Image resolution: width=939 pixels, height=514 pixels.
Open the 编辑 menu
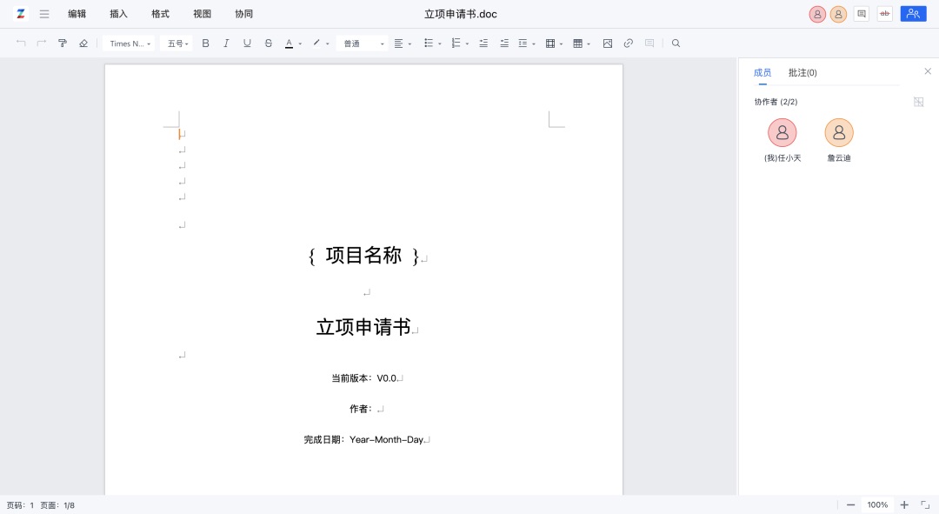77,14
